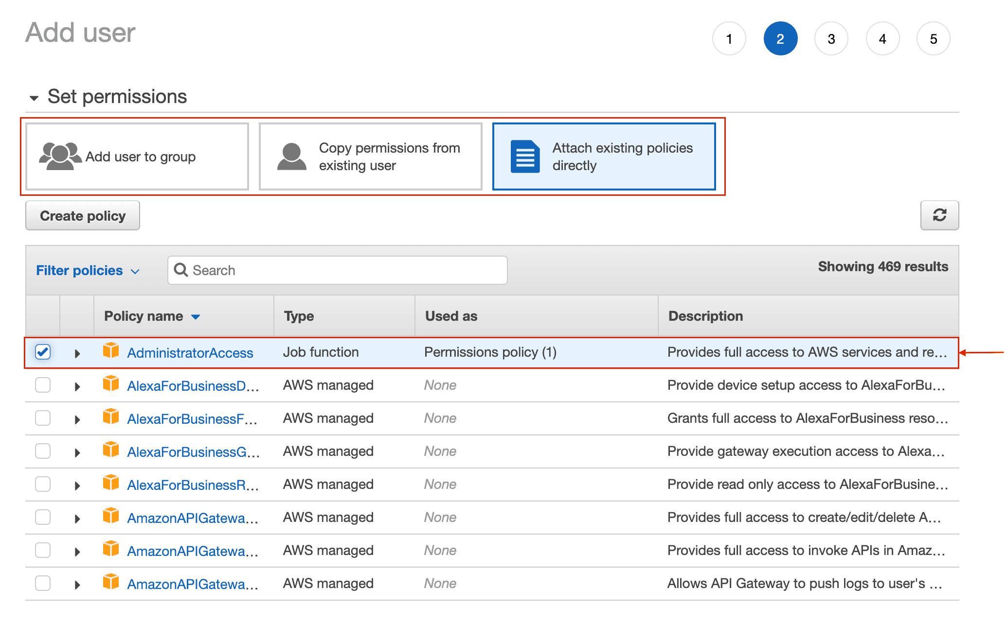Click the 'Job function' type cell

pyautogui.click(x=321, y=352)
